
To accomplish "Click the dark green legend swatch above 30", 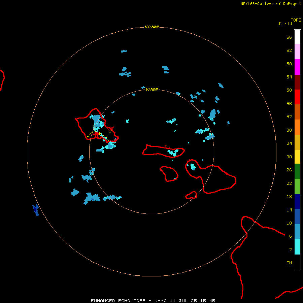I will 297,171.
